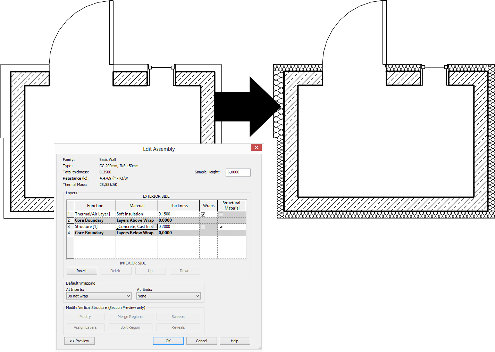
Task: Collapse the preview with << Preview
Action: (79, 341)
